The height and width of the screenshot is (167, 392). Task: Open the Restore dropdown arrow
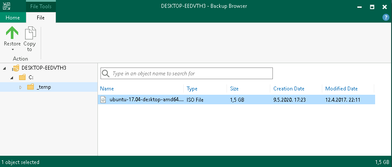point(13,49)
